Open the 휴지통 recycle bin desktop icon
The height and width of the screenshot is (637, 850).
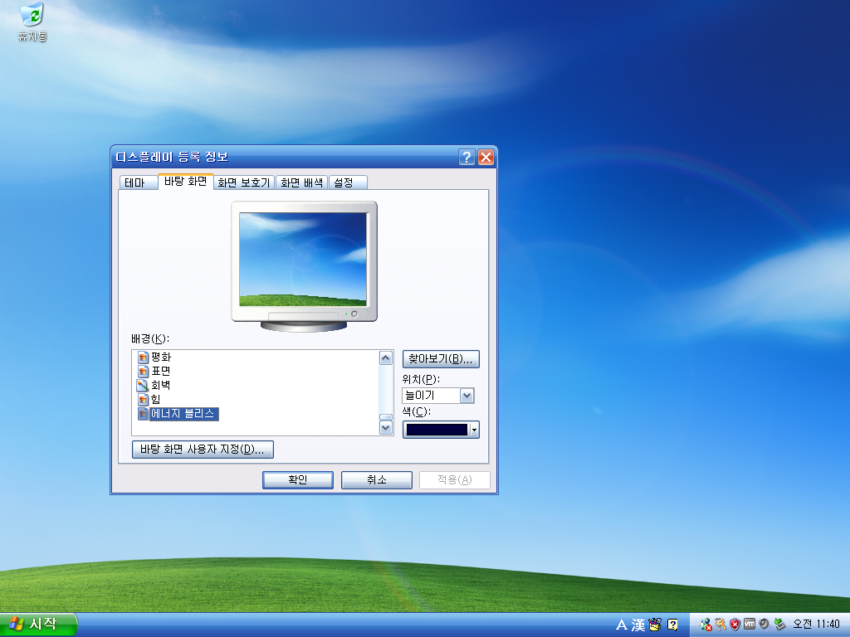pyautogui.click(x=32, y=22)
